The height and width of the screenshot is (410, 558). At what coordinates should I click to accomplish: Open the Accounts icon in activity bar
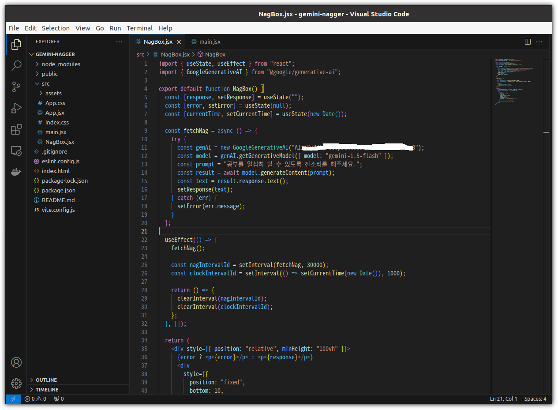tap(16, 362)
